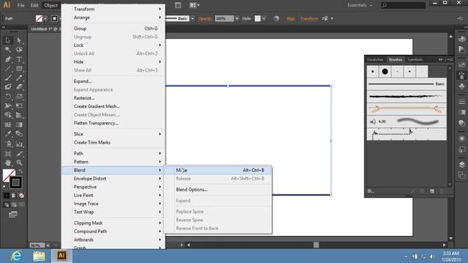Select the Pencil tool
Image resolution: width=468 pixels, height=263 pixels.
[x=19, y=78]
